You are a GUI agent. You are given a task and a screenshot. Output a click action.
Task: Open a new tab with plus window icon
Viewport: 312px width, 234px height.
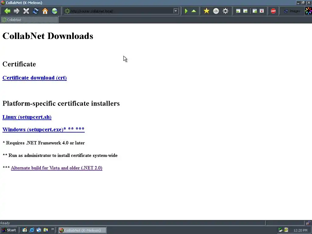(x=254, y=11)
